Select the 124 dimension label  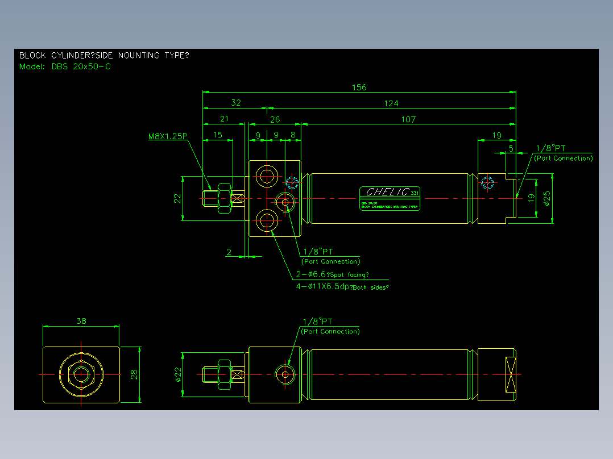click(391, 103)
